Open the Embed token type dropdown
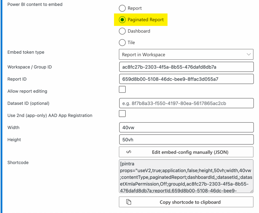Screen dimensions: 259x213 (186, 55)
